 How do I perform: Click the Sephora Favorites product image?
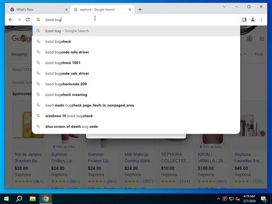(x=252, y=125)
